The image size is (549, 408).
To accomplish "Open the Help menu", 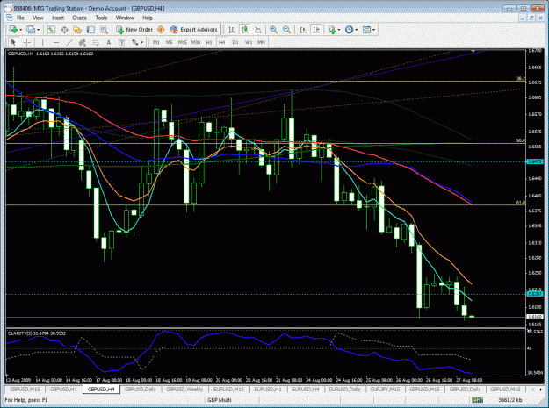I will coord(148,18).
